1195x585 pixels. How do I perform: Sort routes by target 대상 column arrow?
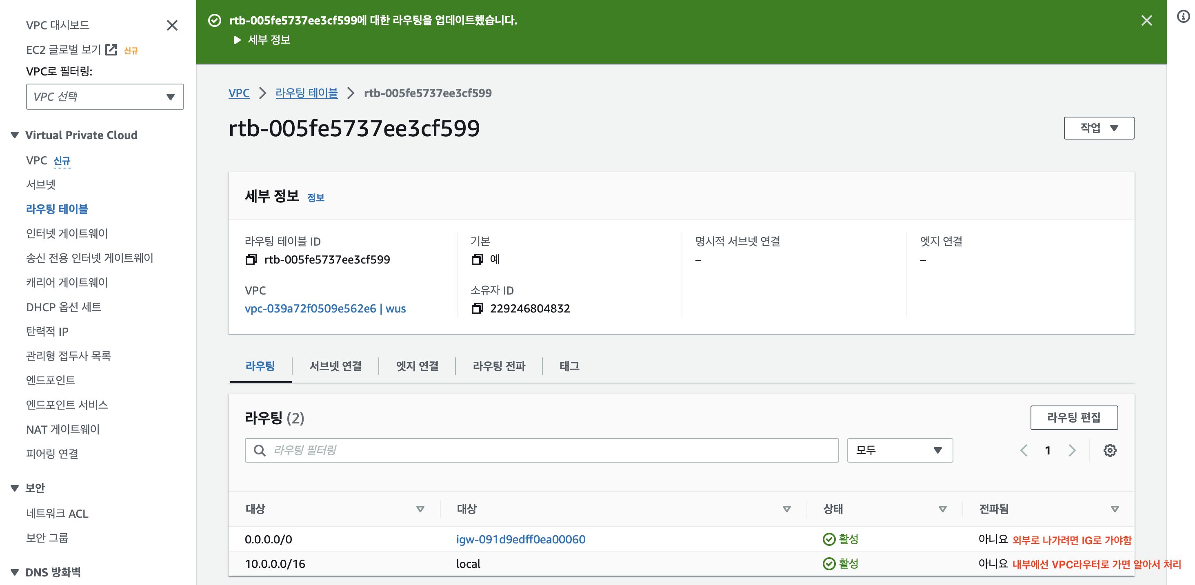786,509
